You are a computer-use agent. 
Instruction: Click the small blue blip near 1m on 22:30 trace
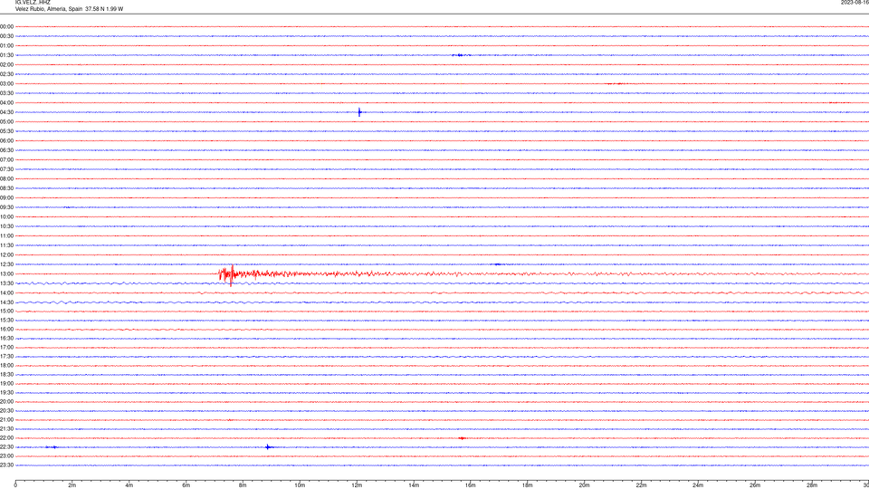pyautogui.click(x=52, y=446)
